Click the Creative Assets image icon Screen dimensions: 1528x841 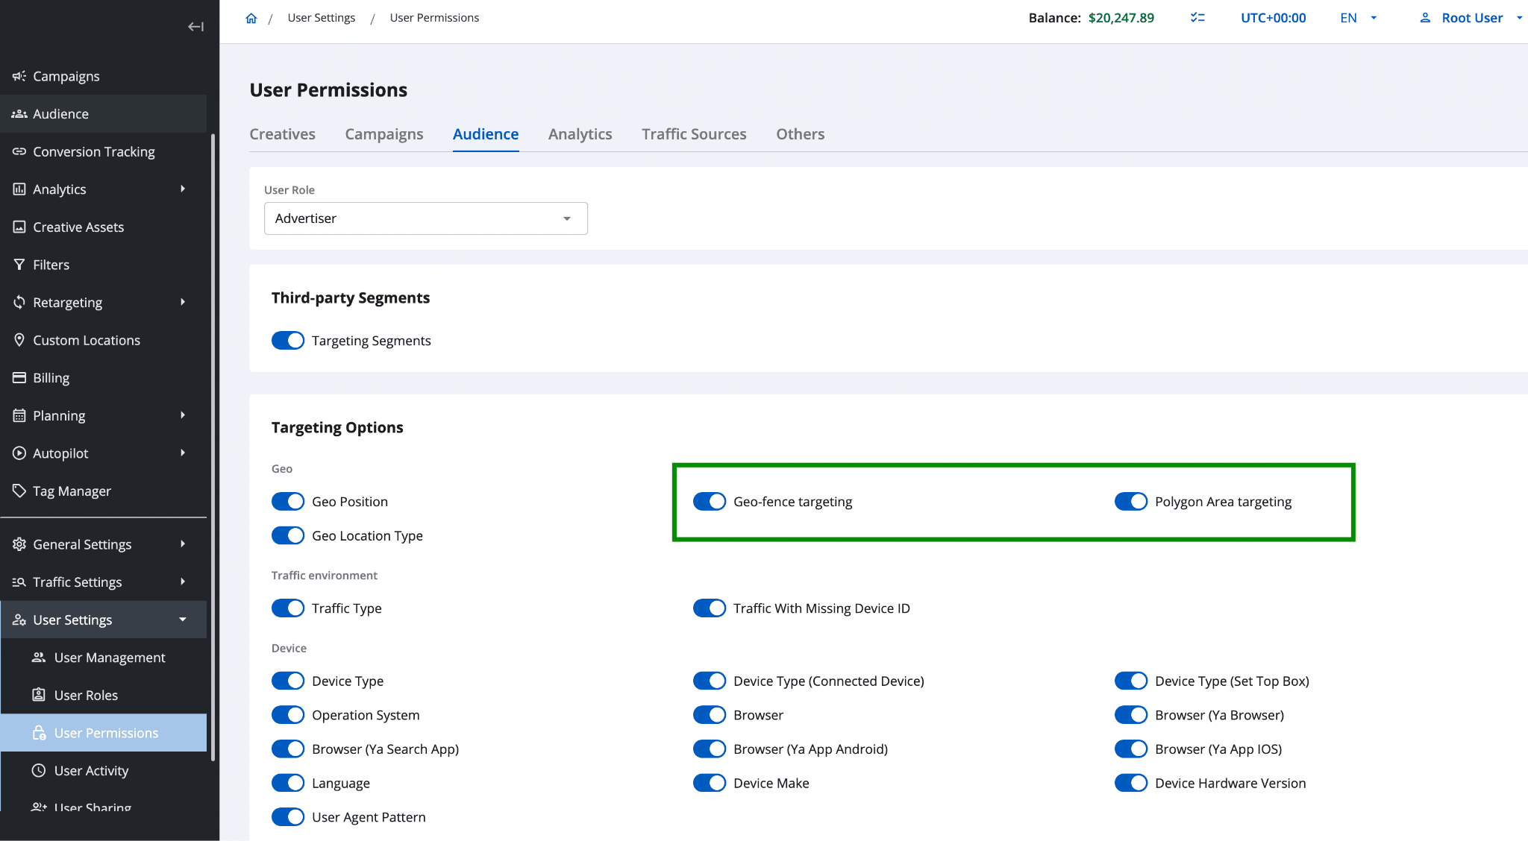point(19,227)
